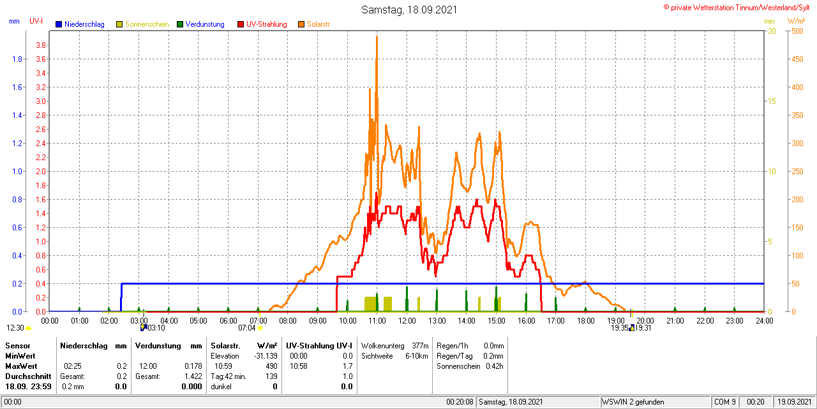Screen dimensions: 817x409
Task: Click the solar max value '490'
Action: (x=271, y=366)
